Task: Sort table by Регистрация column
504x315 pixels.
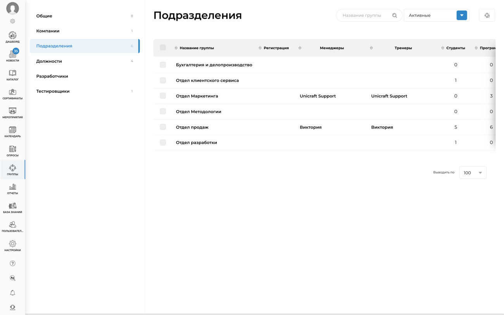Action: pyautogui.click(x=274, y=48)
